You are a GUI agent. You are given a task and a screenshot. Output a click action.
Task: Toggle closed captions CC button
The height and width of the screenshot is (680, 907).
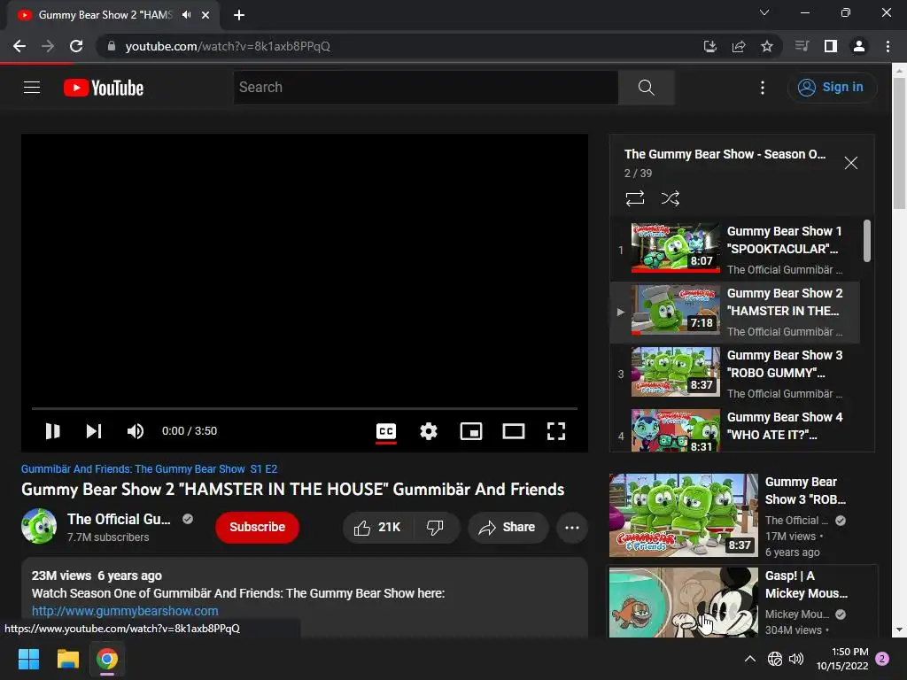click(x=386, y=431)
